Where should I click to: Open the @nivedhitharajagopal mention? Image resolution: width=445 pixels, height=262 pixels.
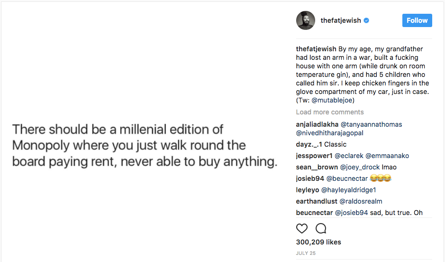[330, 133]
